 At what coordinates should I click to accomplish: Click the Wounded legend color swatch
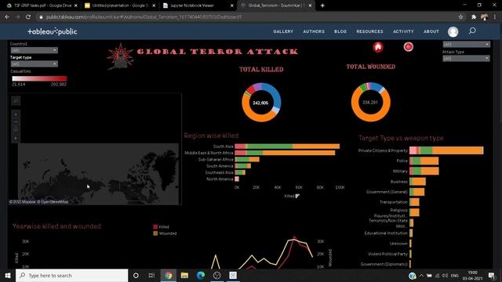click(x=155, y=233)
